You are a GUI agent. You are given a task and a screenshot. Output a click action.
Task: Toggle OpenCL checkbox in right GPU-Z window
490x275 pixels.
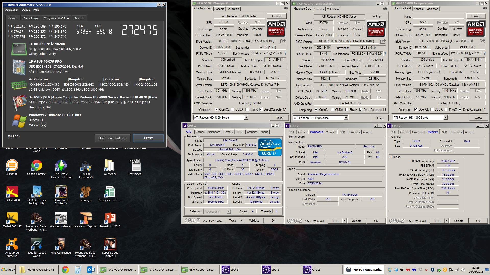pos(416,109)
